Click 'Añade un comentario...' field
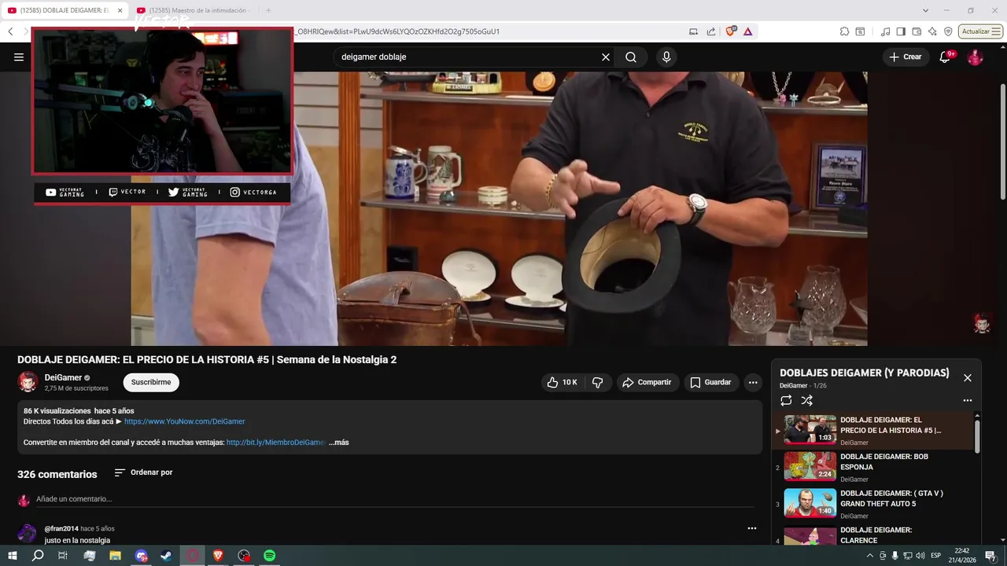 (395, 499)
